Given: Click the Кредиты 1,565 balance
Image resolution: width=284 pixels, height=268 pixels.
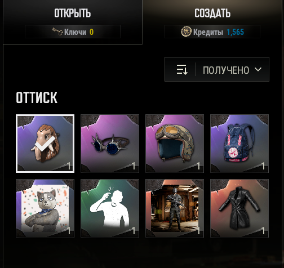Looking at the screenshot, I should [212, 32].
